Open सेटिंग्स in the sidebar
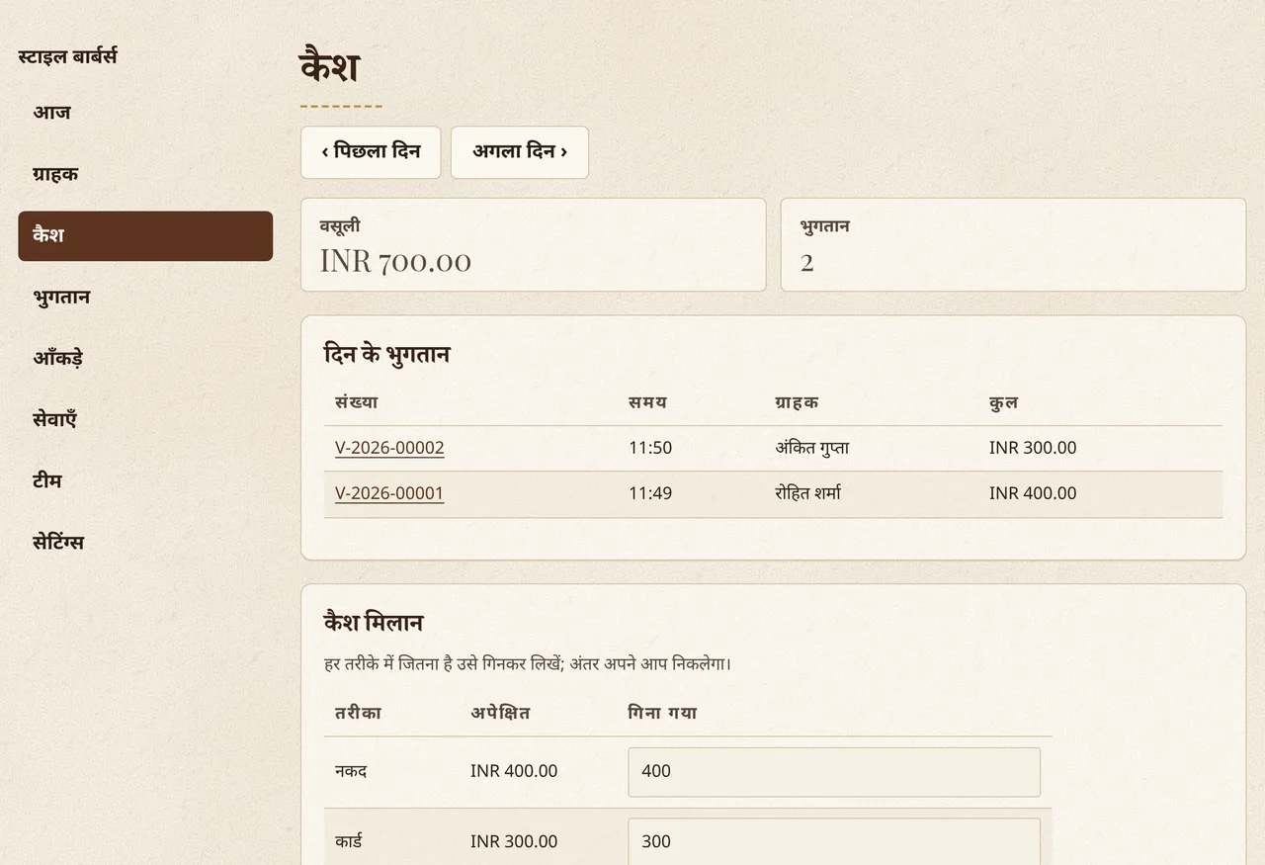This screenshot has width=1265, height=865. tap(145, 542)
